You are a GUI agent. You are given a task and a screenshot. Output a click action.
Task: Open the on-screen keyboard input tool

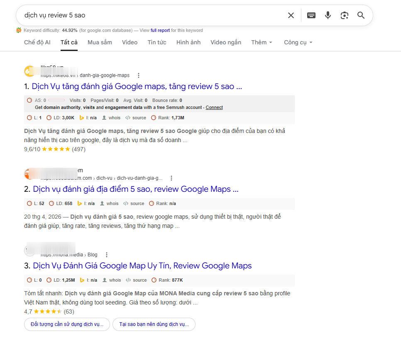point(311,15)
